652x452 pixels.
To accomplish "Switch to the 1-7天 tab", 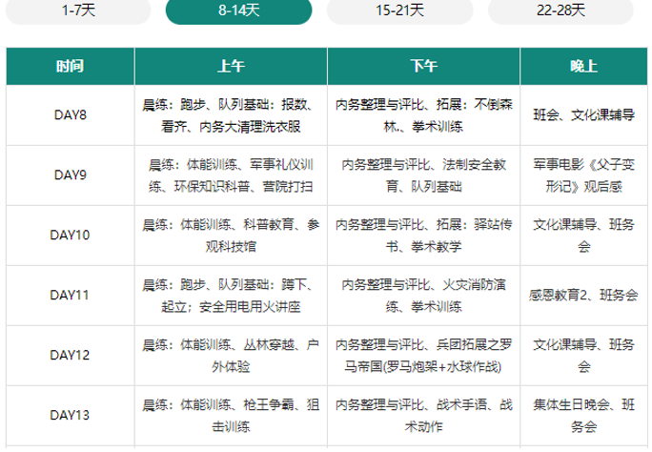I will 78,10.
